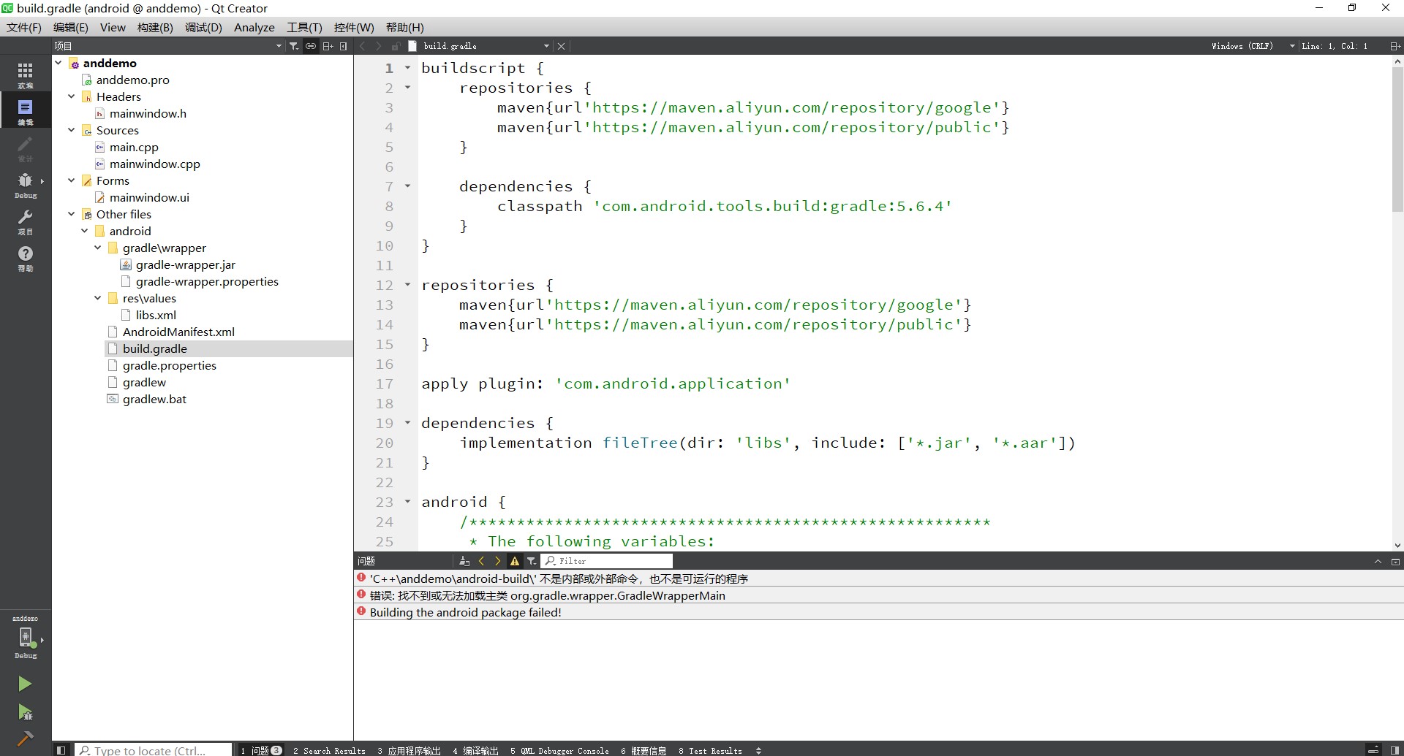This screenshot has width=1404, height=756.
Task: Switch to 2 Search Results tab
Action: pos(329,750)
